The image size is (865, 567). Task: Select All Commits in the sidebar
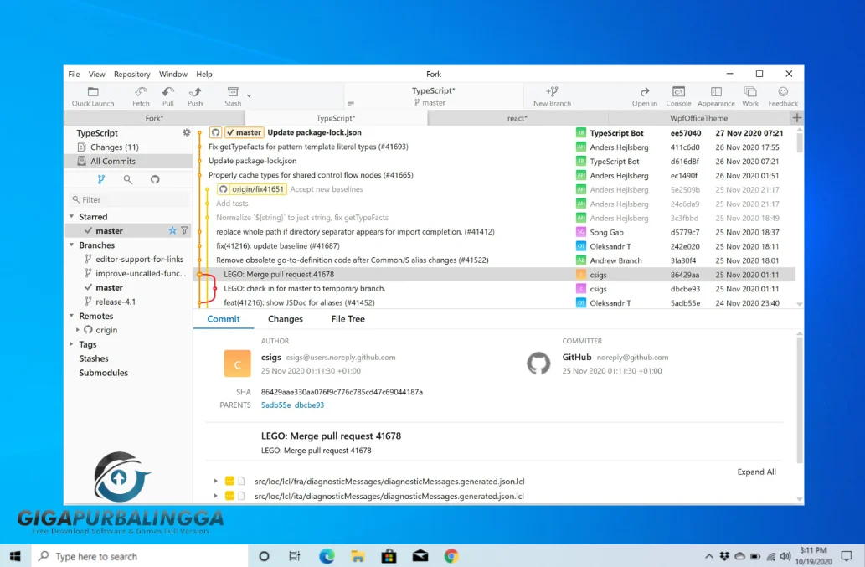[129, 161]
